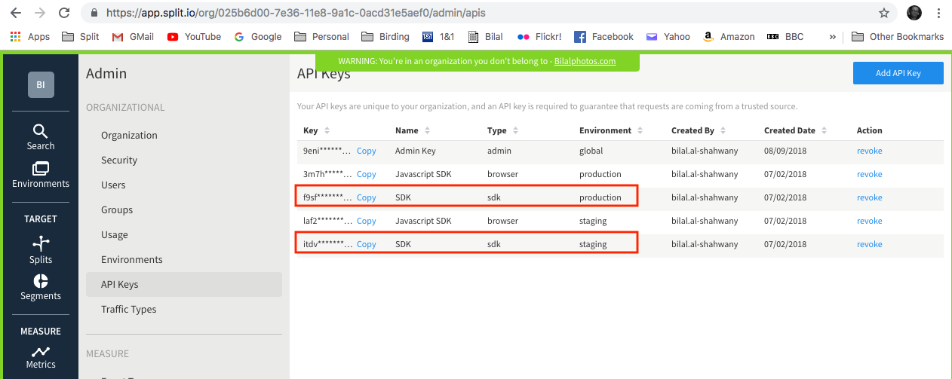Open Metrics in the sidebar
The height and width of the screenshot is (379, 952).
click(x=41, y=357)
